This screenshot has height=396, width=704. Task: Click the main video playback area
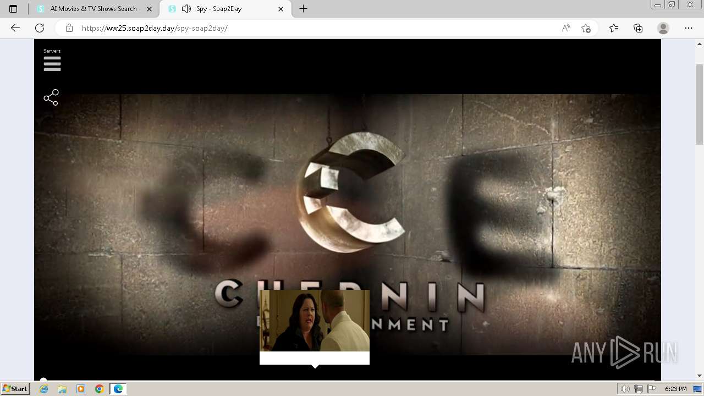[x=348, y=209]
